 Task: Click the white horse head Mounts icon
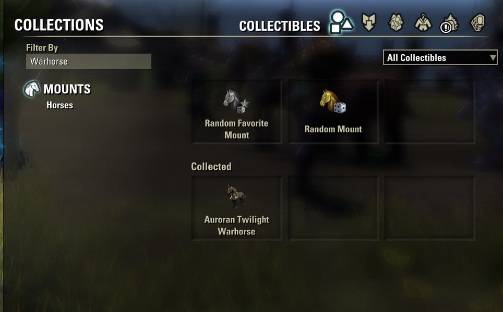pyautogui.click(x=32, y=89)
